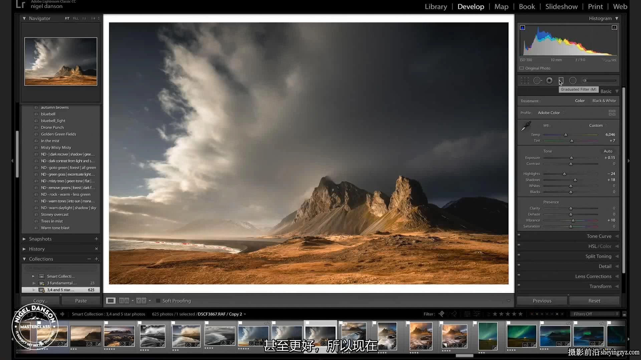Enable Before/After view icon

point(141,301)
